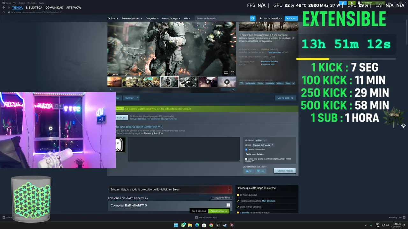Expand the Formas de jugar dropdown
The width and height of the screenshot is (408, 229).
pyautogui.click(x=171, y=18)
